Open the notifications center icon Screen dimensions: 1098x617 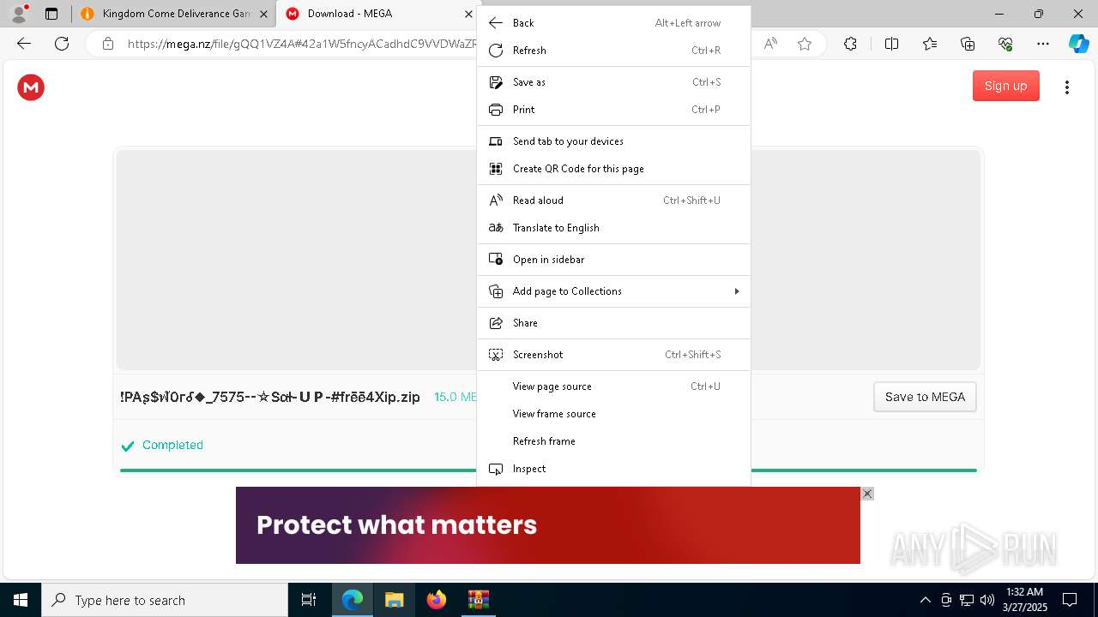(1070, 600)
